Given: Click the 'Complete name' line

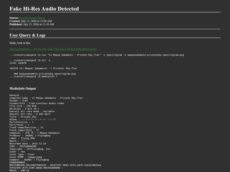Looking at the screenshot, I should pos(46,98).
